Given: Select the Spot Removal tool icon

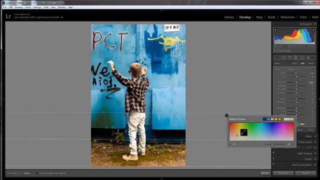Looking at the screenshot, I should [x=283, y=58].
